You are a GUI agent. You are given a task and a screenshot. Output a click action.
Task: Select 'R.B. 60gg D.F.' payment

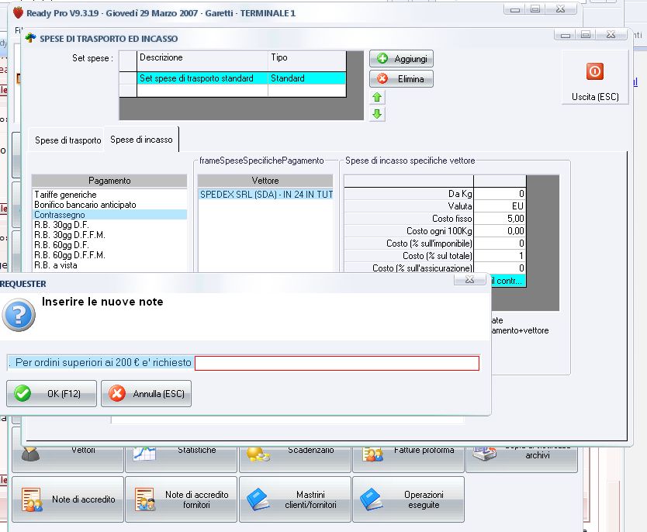tap(109, 245)
